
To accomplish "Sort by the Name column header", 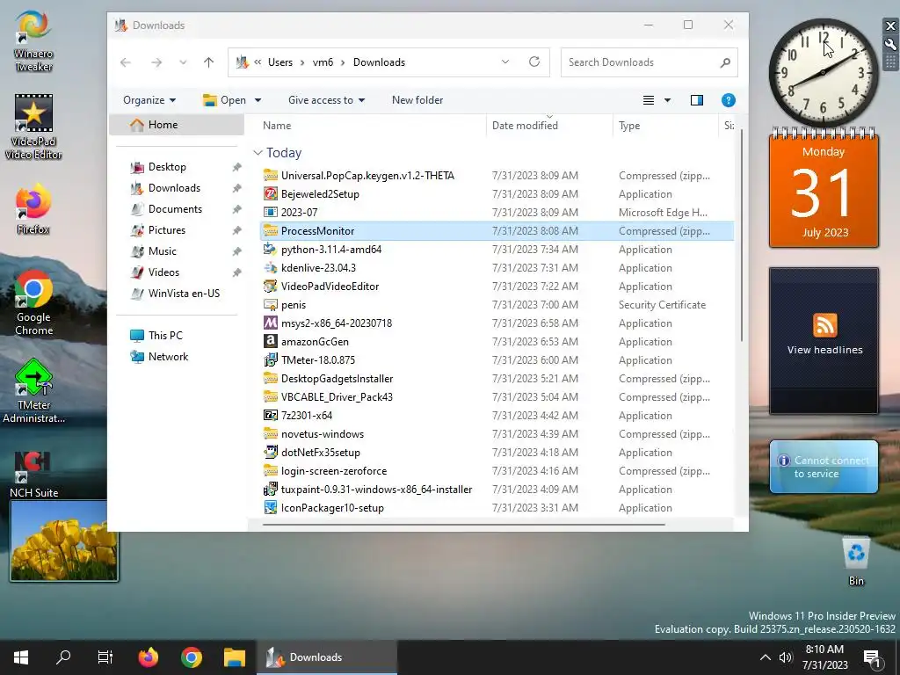I will point(372,126).
